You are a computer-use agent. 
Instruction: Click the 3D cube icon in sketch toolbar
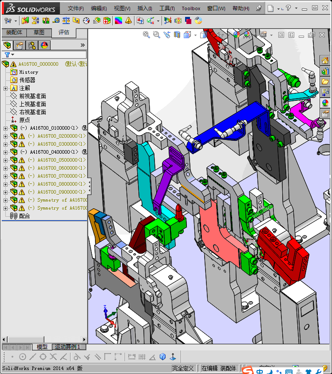(163, 357)
